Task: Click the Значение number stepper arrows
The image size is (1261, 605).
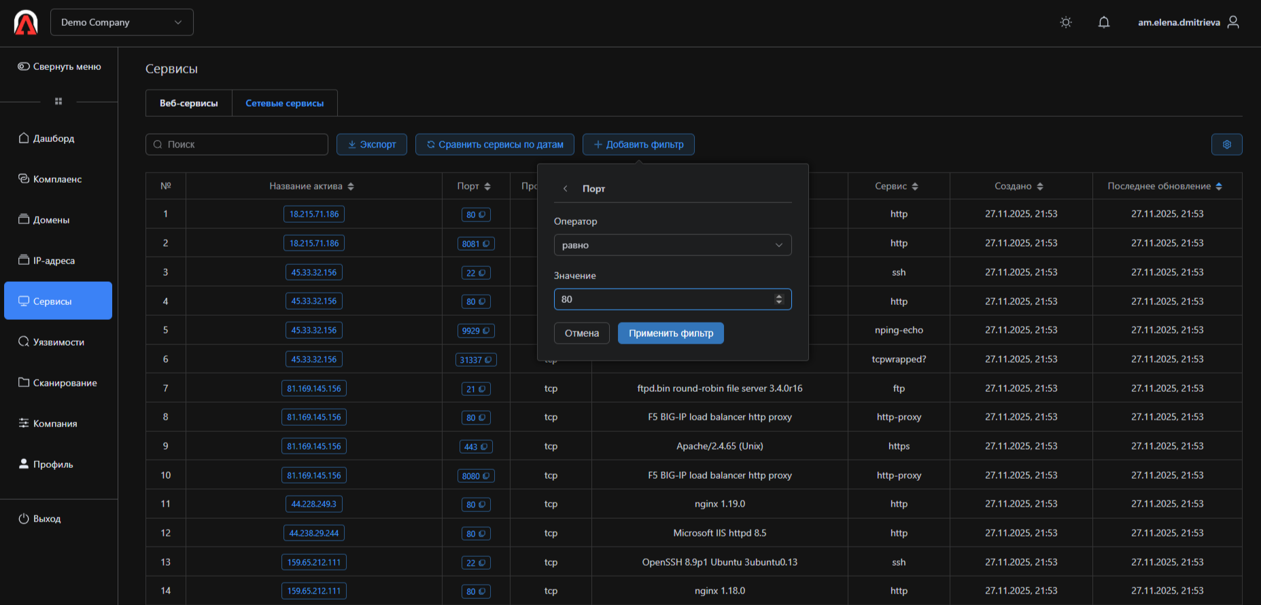Action: pyautogui.click(x=779, y=299)
